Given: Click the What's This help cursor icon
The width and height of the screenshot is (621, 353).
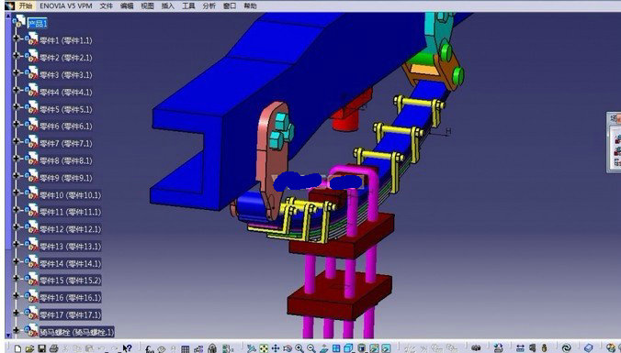Looking at the screenshot, I should [x=127, y=348].
